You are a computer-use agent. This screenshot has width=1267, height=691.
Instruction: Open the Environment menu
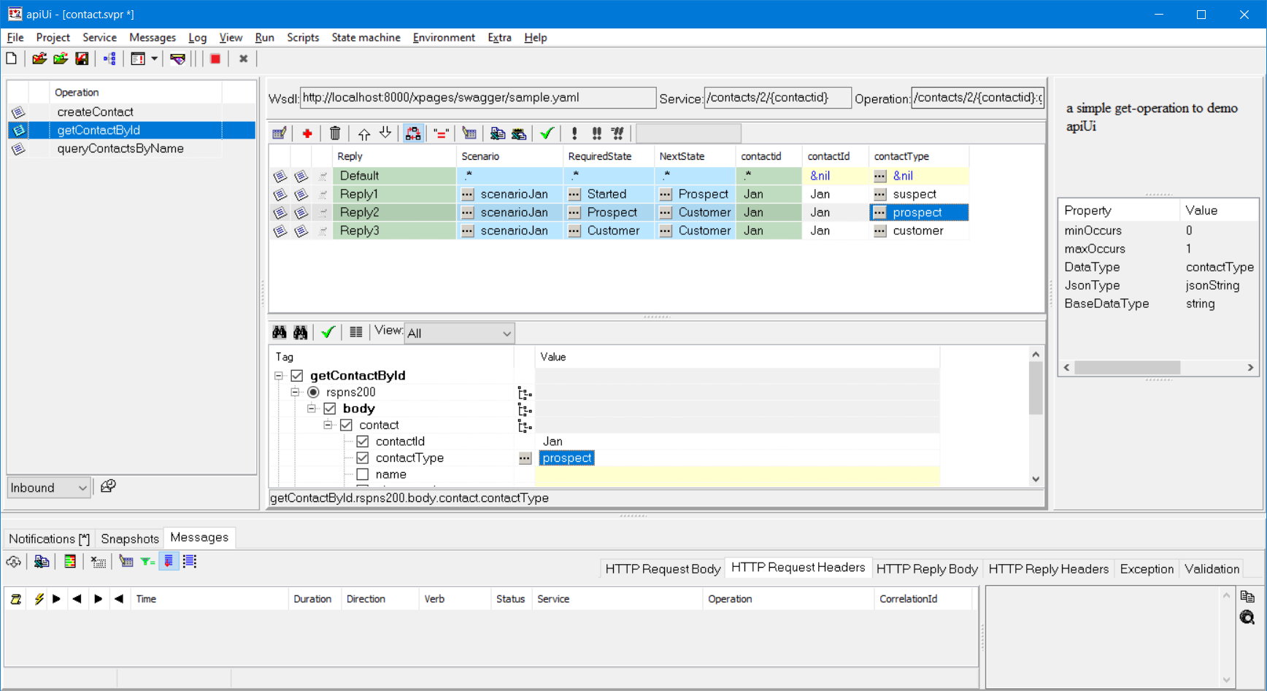(444, 37)
